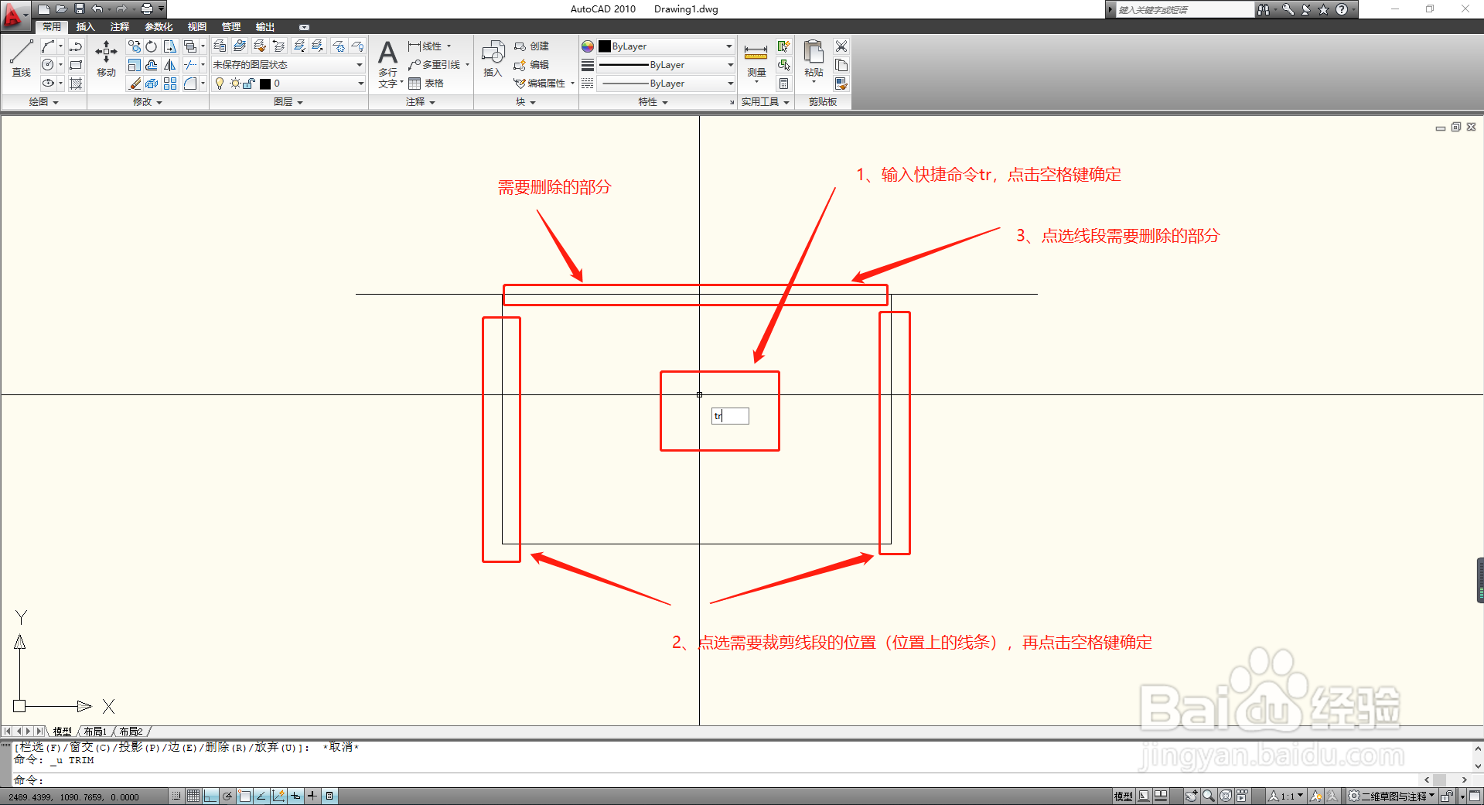Toggle Dynamic Input in status bar
This screenshot has height=805, width=1484.
coord(295,796)
